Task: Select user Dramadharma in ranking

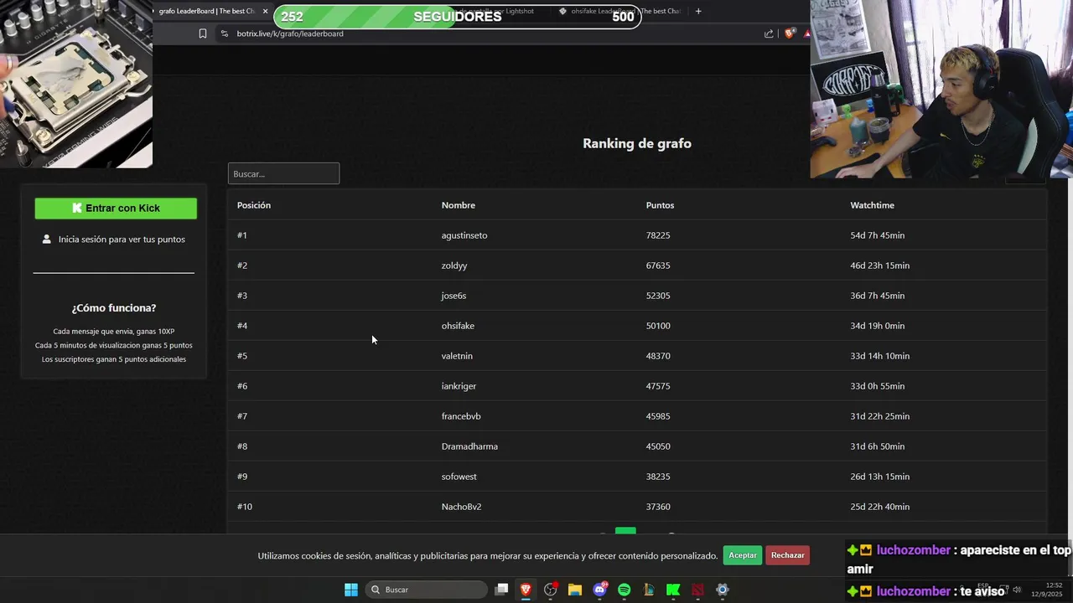Action: coord(469,446)
